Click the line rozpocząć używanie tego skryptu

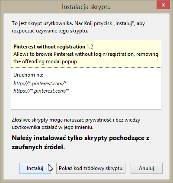[x=50, y=31]
